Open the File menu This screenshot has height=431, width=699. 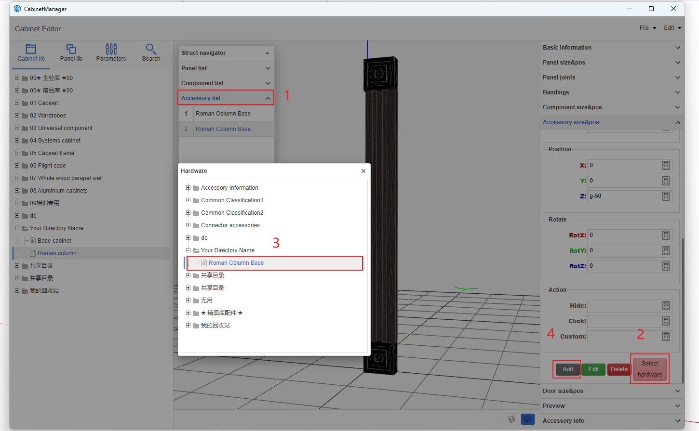click(647, 28)
